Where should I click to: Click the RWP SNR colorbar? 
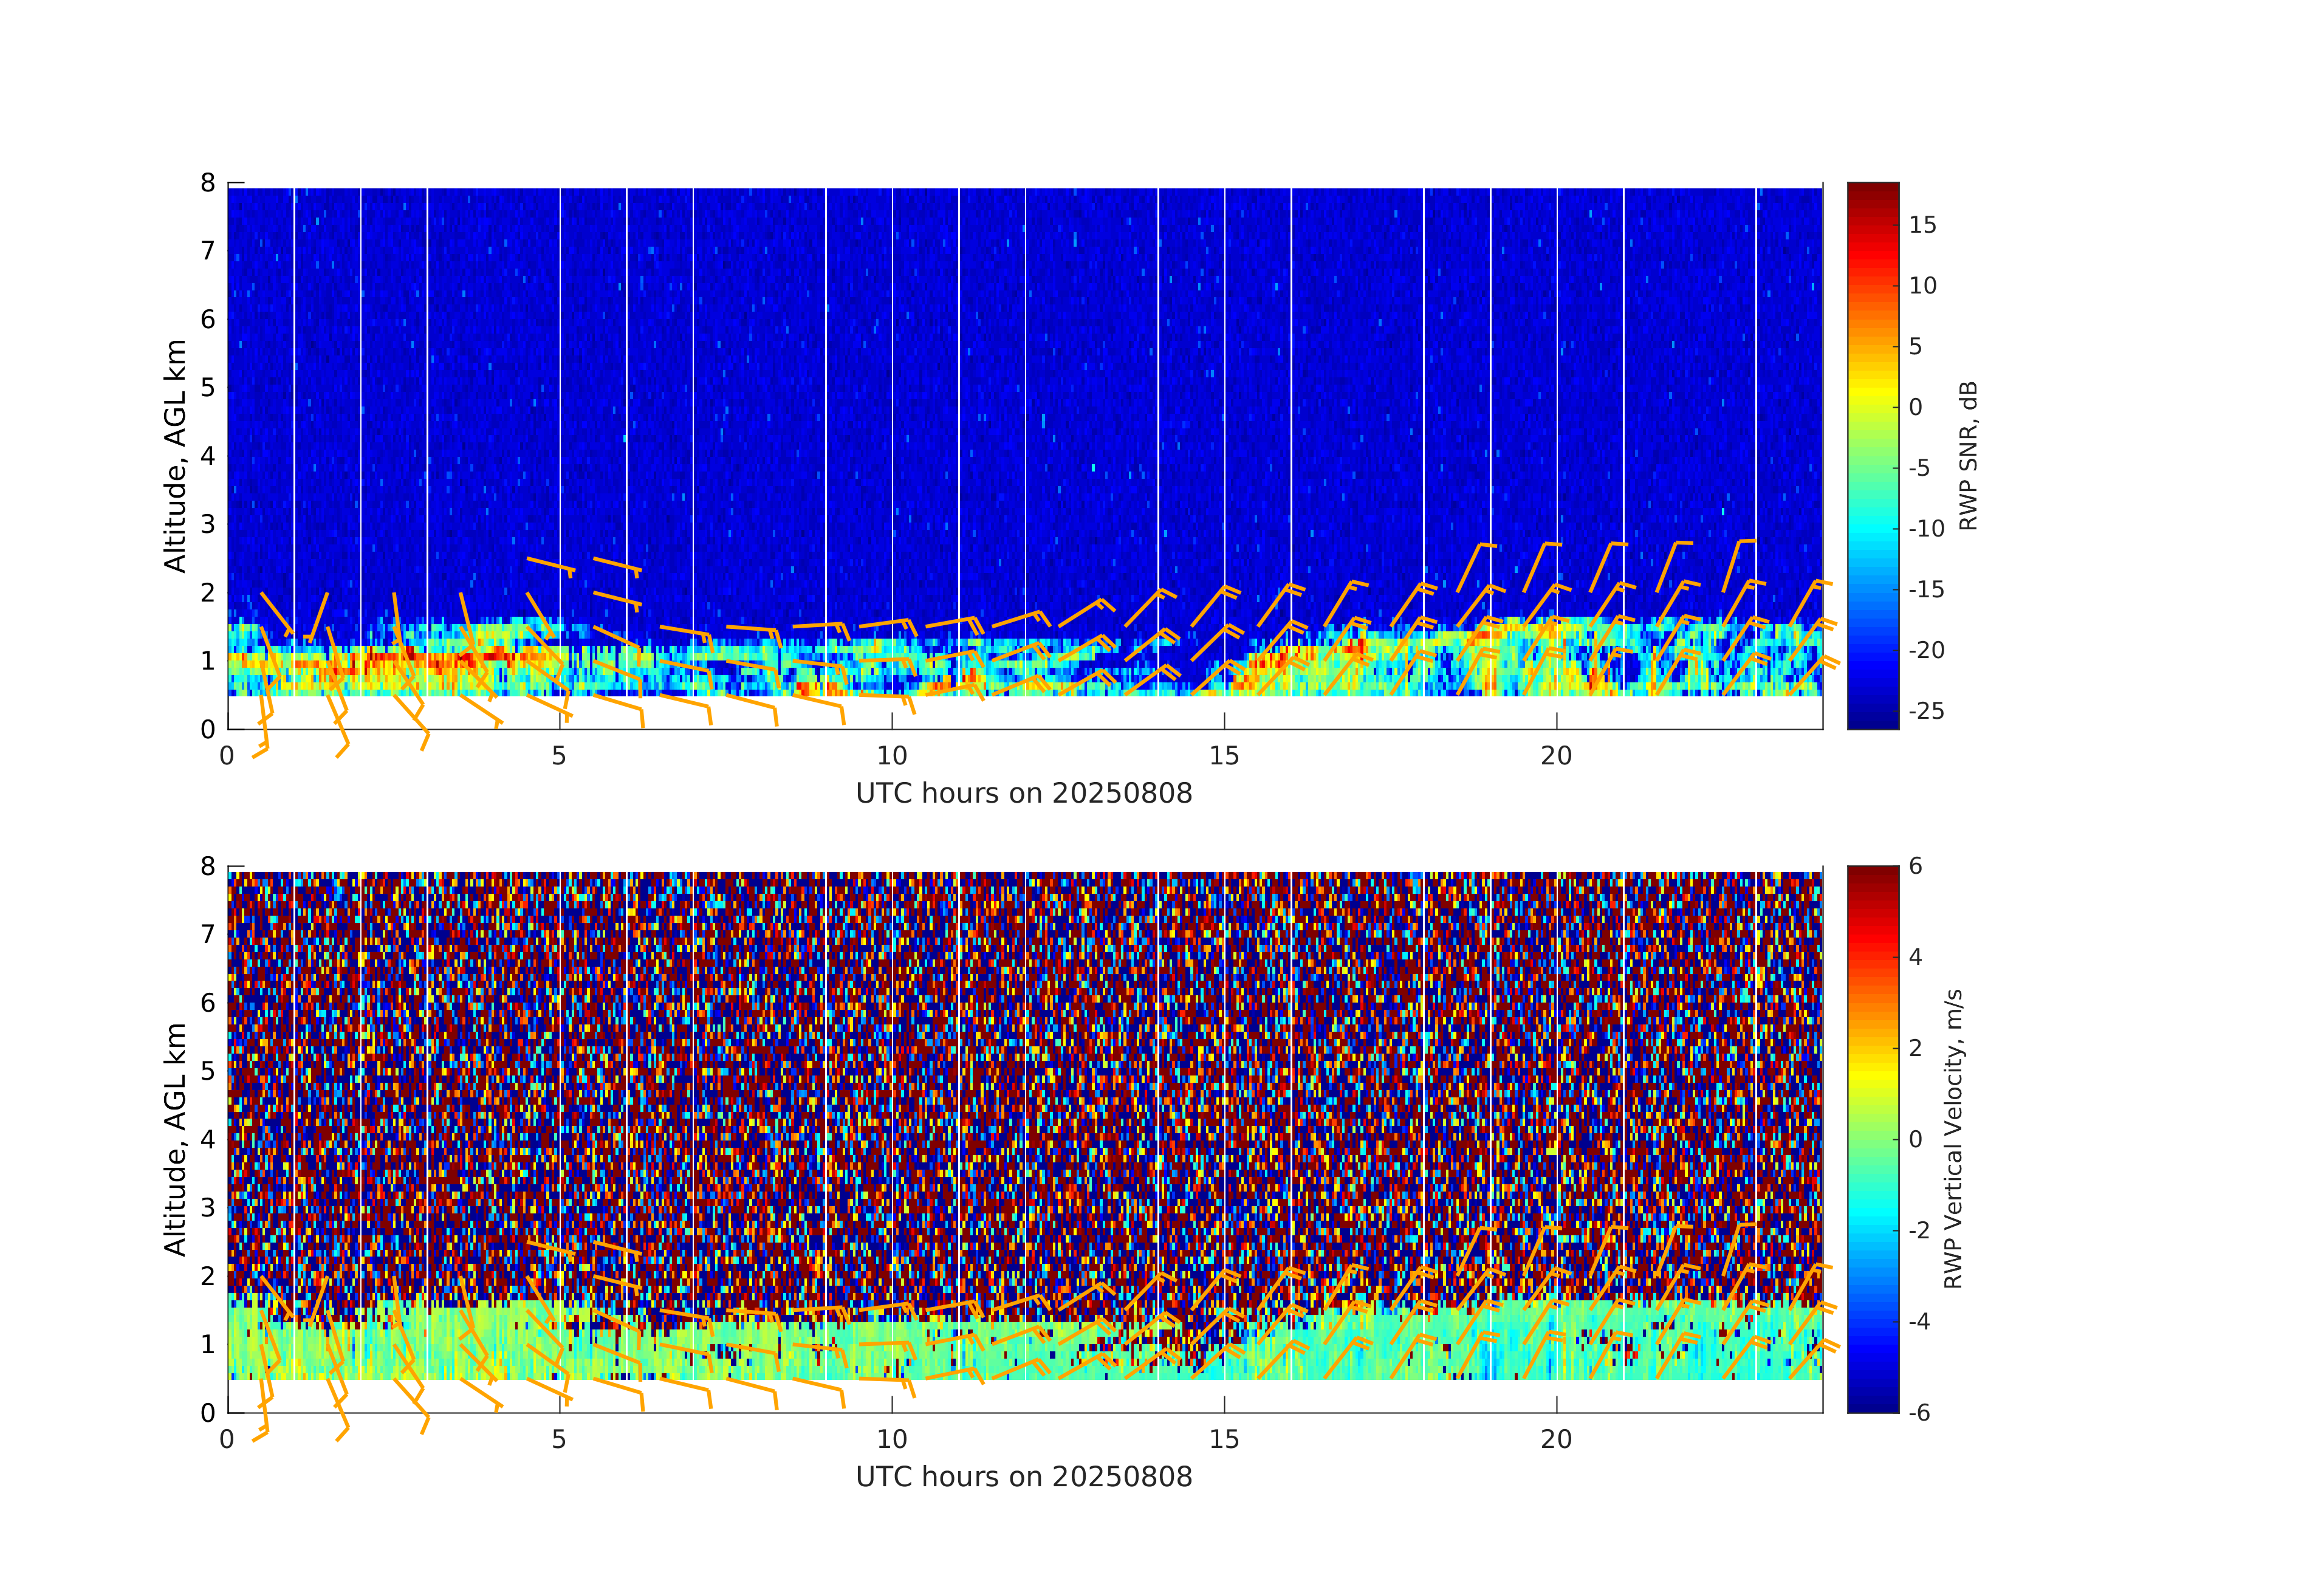point(1872,455)
